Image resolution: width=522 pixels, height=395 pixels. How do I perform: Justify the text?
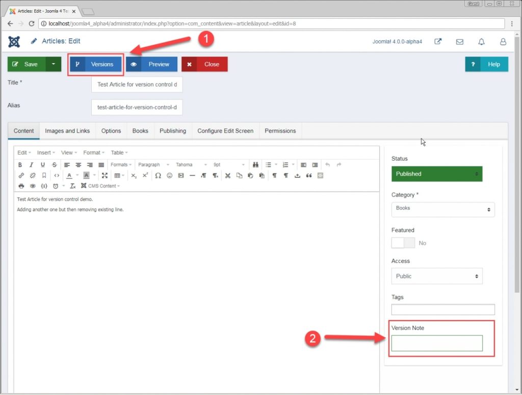[x=101, y=165]
